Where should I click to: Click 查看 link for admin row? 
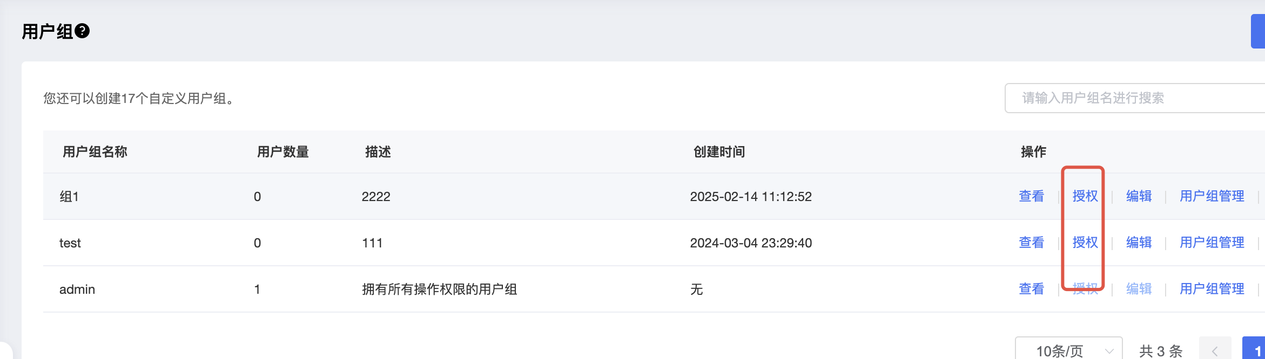1031,289
